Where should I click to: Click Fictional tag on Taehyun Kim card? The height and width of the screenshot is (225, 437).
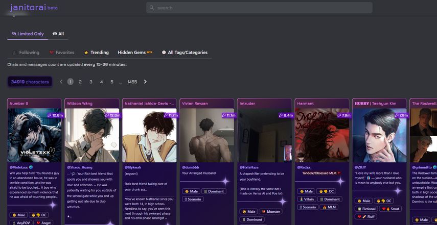[366, 209]
